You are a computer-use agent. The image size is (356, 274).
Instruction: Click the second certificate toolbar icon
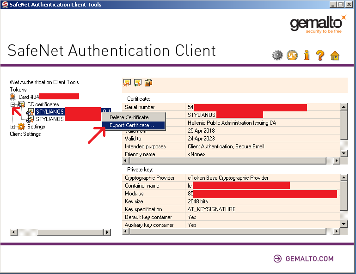click(138, 83)
